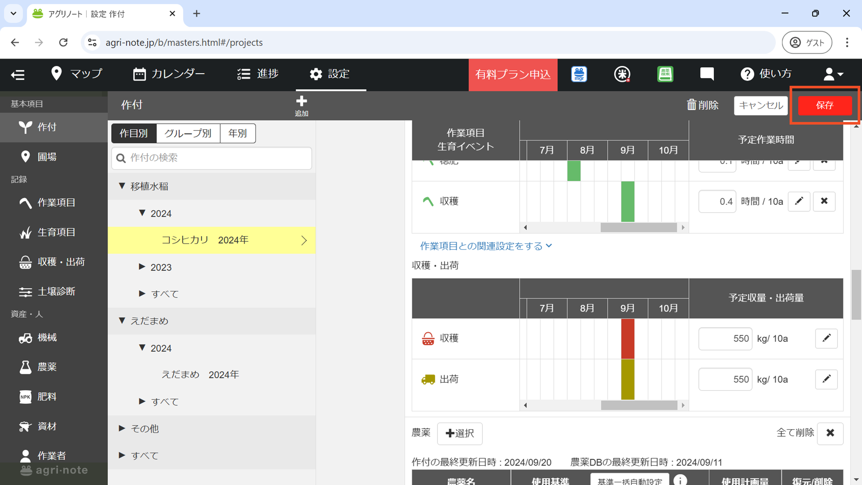
Task: Click the red 収穫 bar in September
Action: click(628, 338)
